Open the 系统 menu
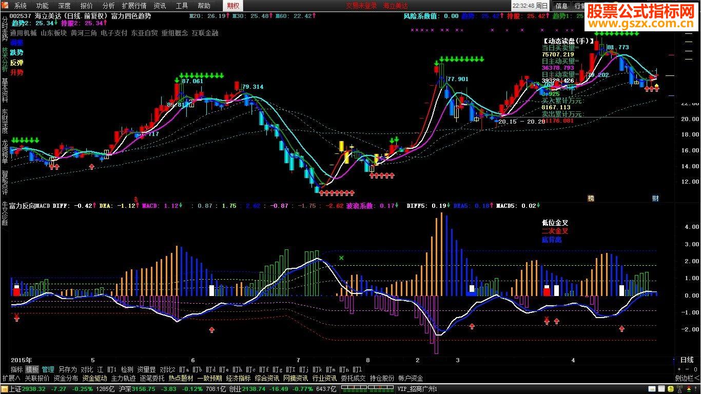This screenshot has height=394, width=701. point(20,6)
